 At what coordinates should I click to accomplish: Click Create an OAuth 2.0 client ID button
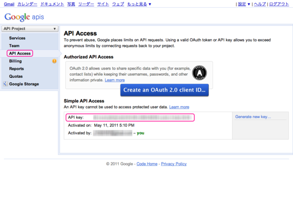(165, 90)
